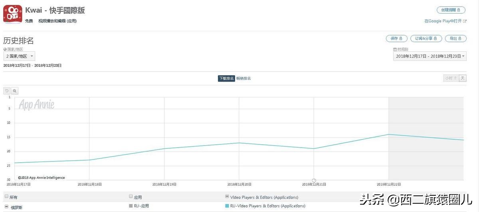Collapse the 俄罗斯 Russia row
This screenshot has height=212, width=479.
pos(6,206)
